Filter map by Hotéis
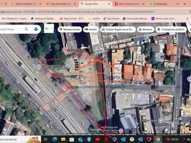The width and height of the screenshot is (191, 143). [91, 29]
